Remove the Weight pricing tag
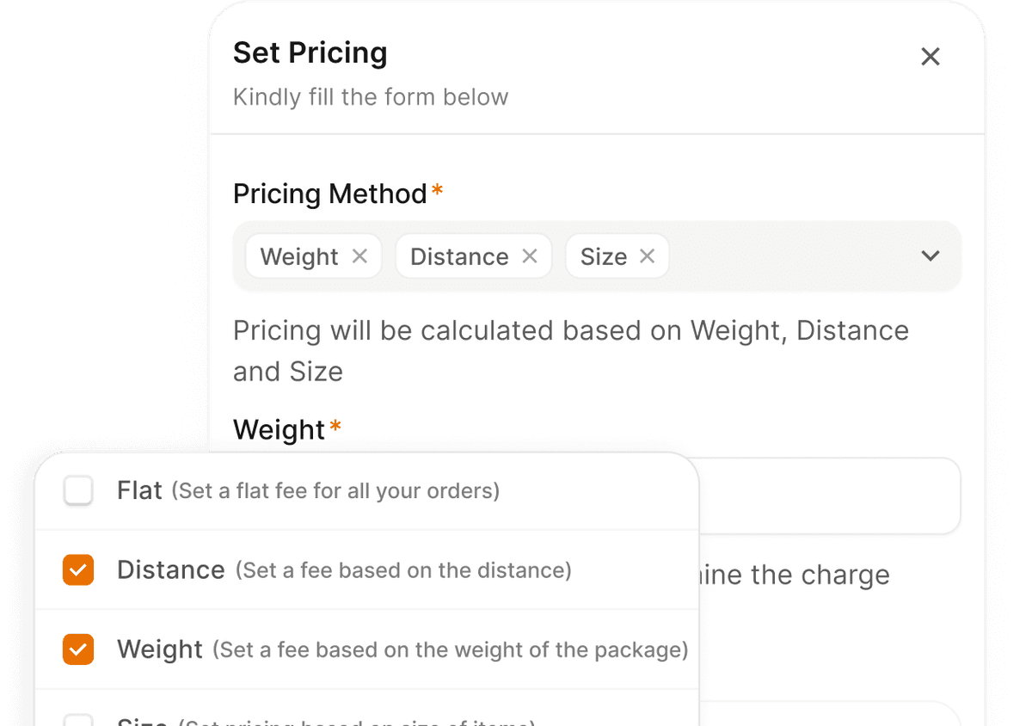 click(360, 255)
